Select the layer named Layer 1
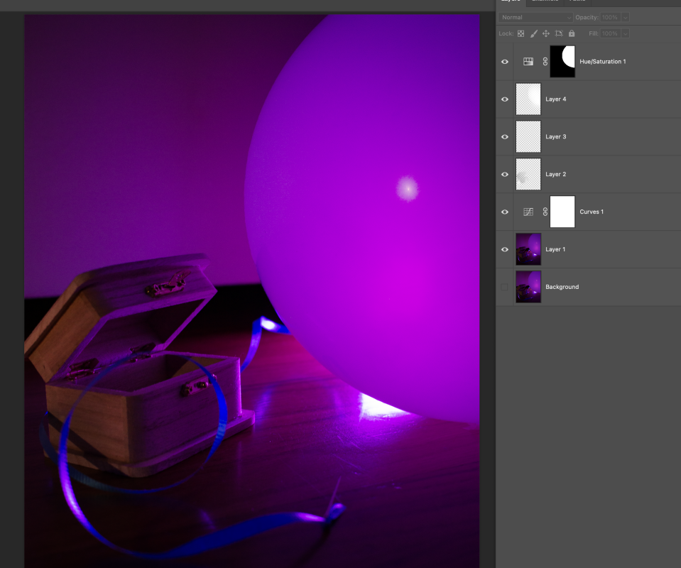Viewport: 681px width, 568px height. click(555, 249)
